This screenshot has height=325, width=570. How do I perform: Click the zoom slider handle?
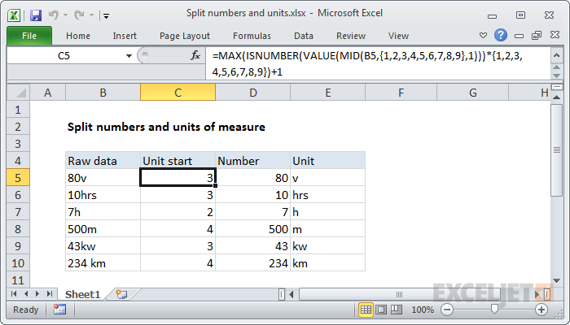494,310
